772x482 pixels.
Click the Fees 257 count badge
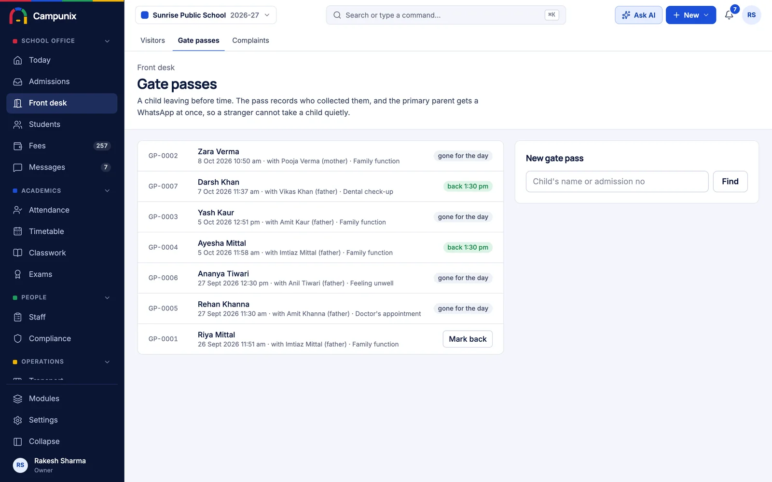point(102,146)
